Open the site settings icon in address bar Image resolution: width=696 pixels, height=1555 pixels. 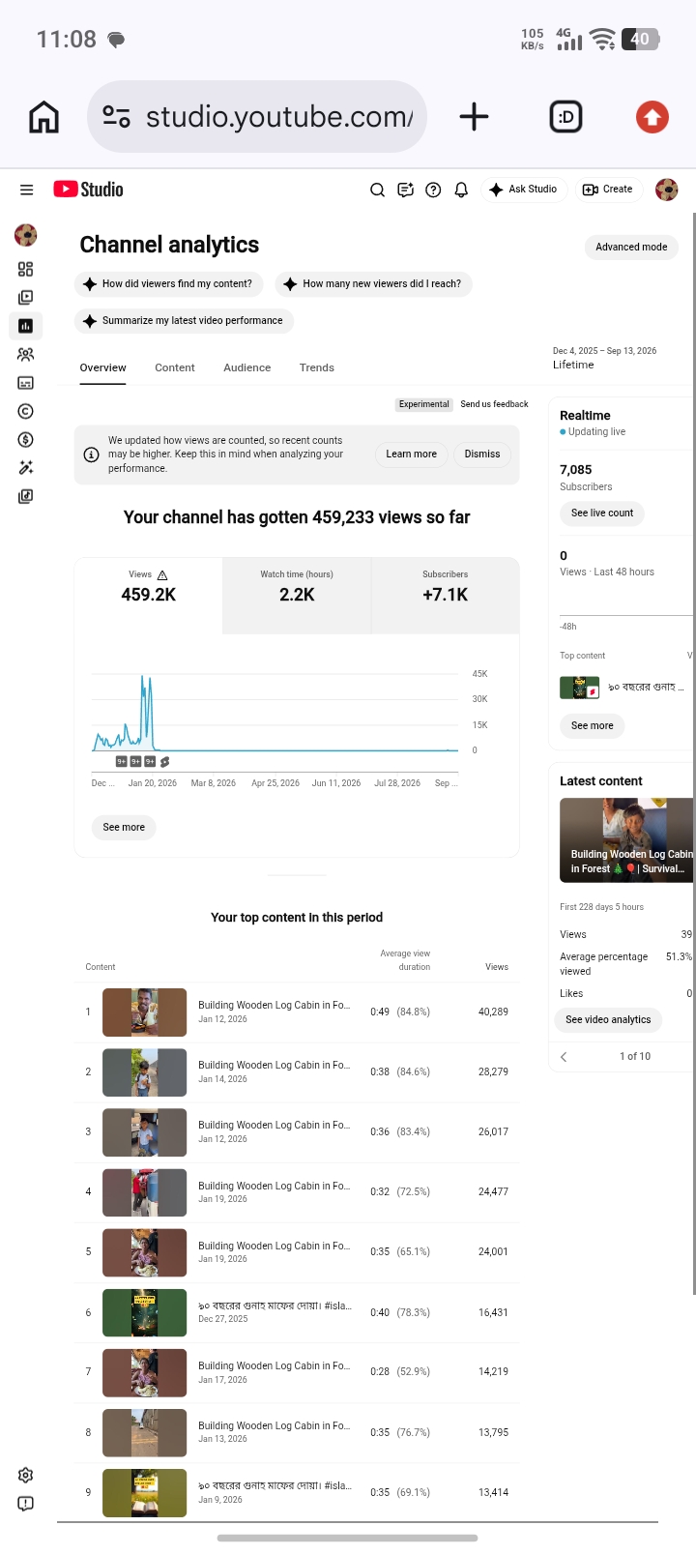pyautogui.click(x=116, y=117)
